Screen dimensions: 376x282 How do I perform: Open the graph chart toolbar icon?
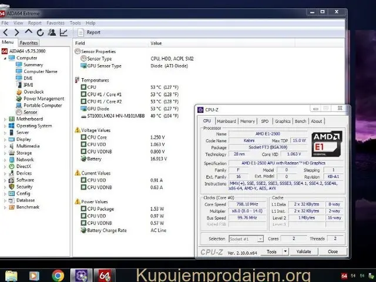63,32
